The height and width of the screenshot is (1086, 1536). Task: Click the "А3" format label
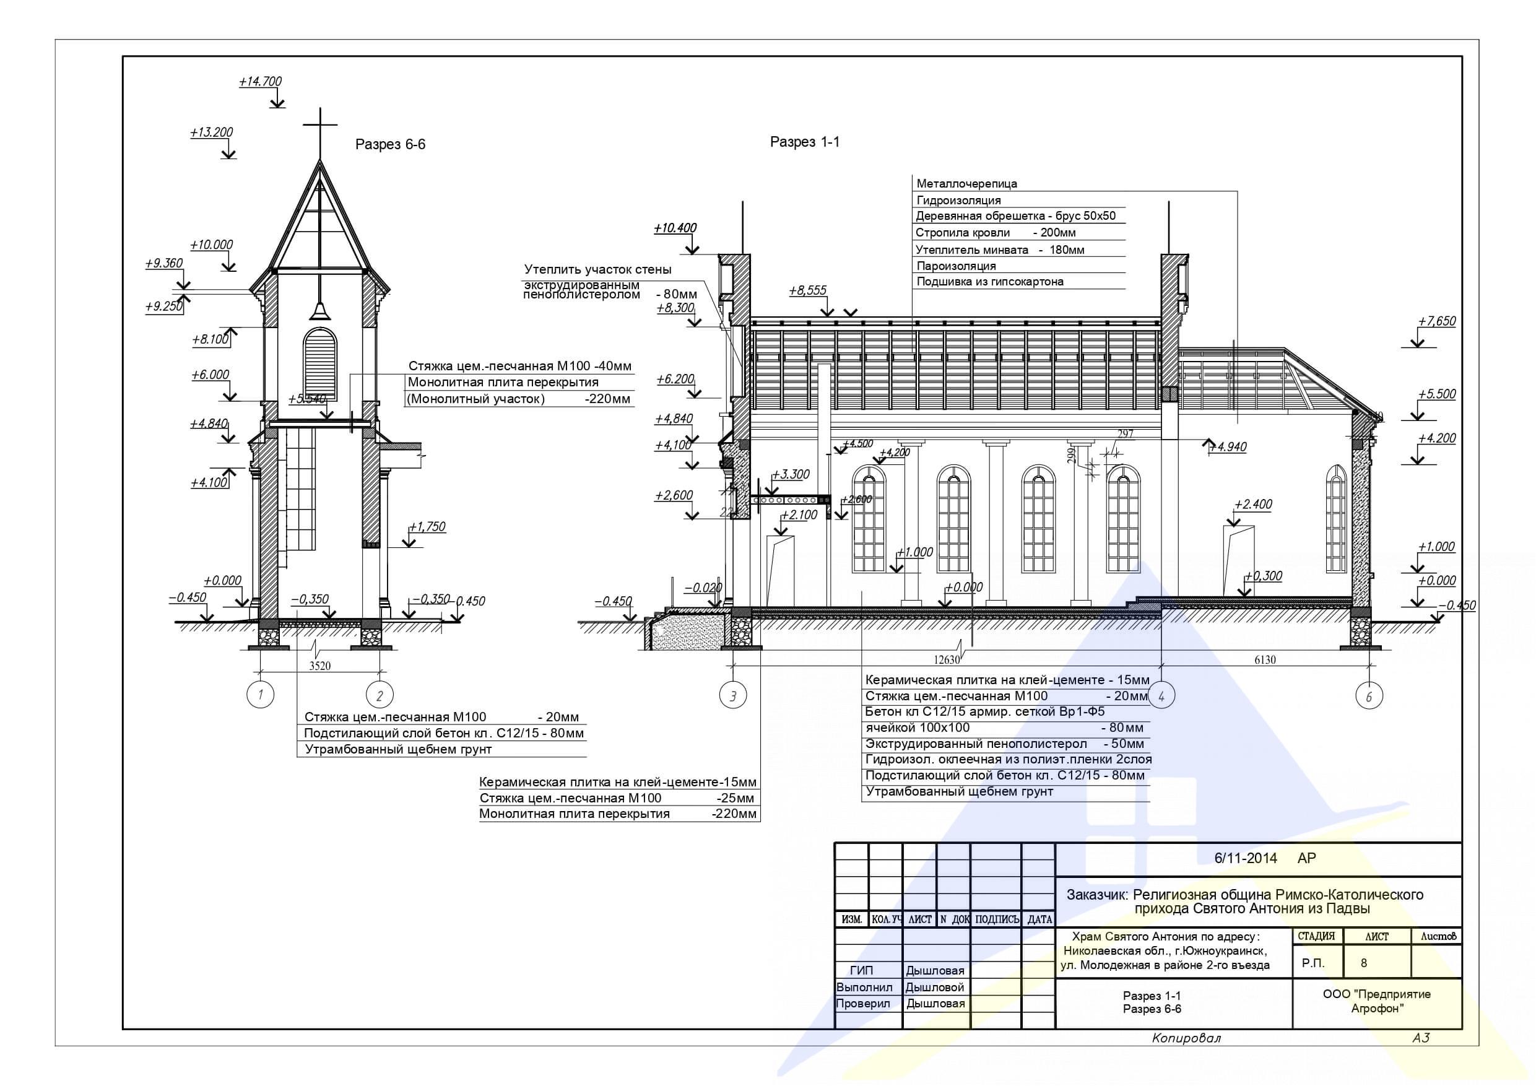(x=1421, y=1038)
